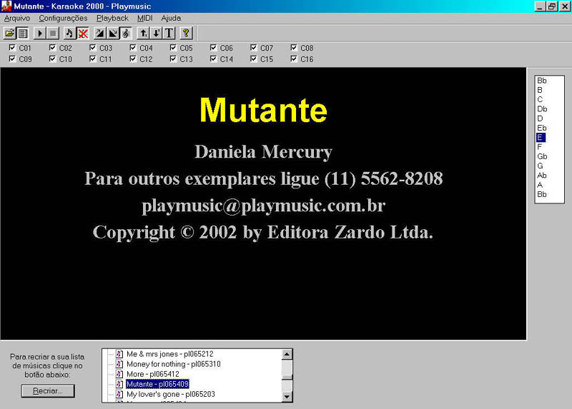Select the highlighted key E

[x=541, y=137]
